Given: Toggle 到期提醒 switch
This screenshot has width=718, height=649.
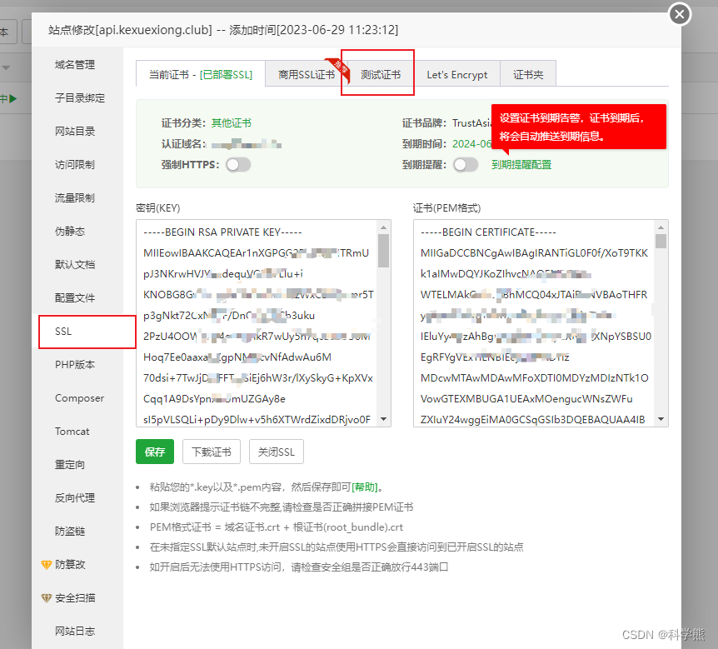Looking at the screenshot, I should [466, 165].
